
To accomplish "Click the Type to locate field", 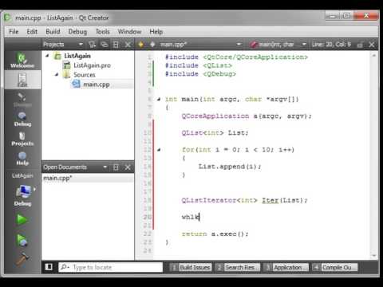I will 110,267.
